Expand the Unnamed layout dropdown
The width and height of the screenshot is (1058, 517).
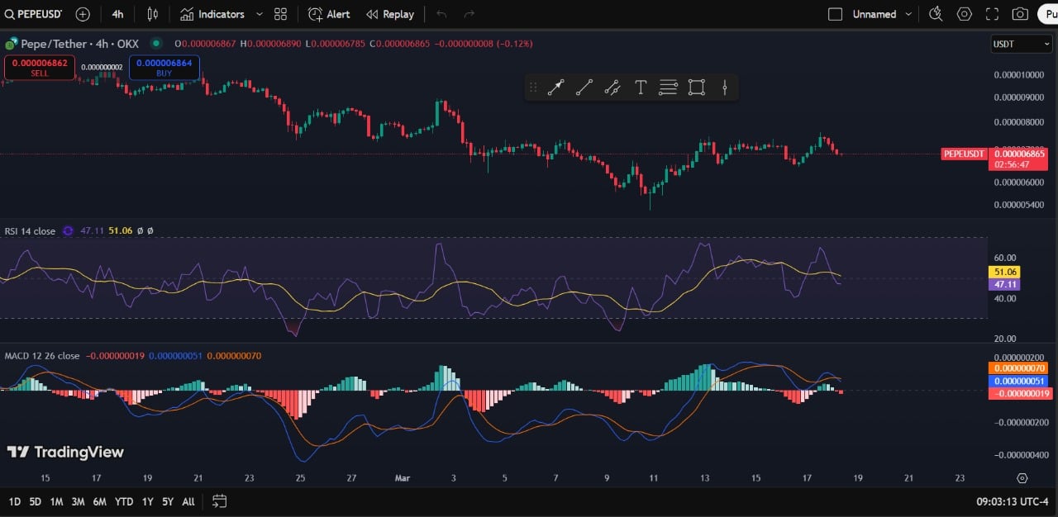[x=909, y=14]
